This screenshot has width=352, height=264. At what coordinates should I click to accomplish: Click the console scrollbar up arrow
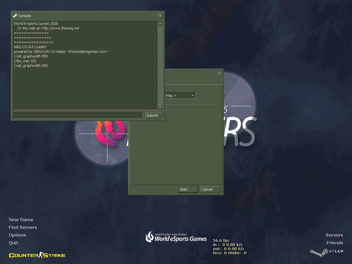[160, 24]
